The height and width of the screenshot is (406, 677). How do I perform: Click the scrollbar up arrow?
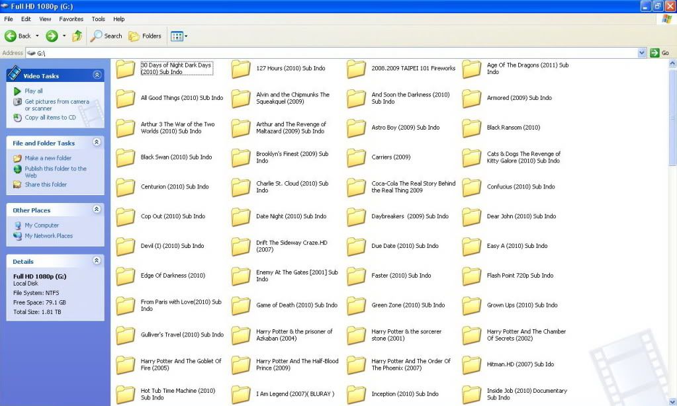coord(672,63)
